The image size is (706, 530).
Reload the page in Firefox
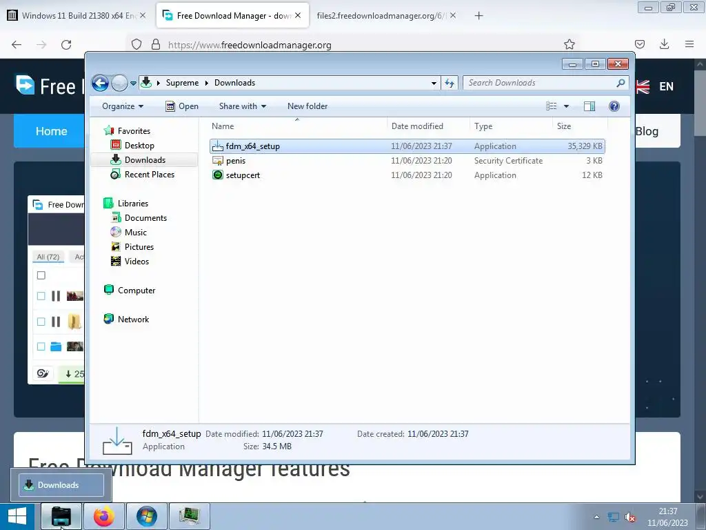coord(66,45)
